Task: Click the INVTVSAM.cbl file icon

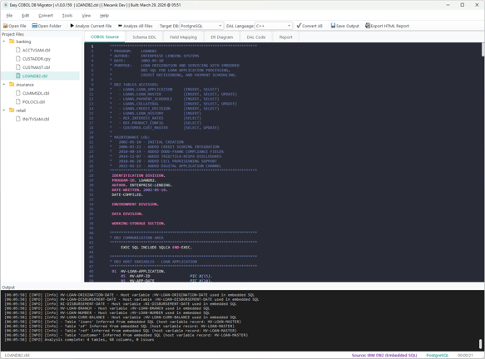Action: [x=18, y=119]
